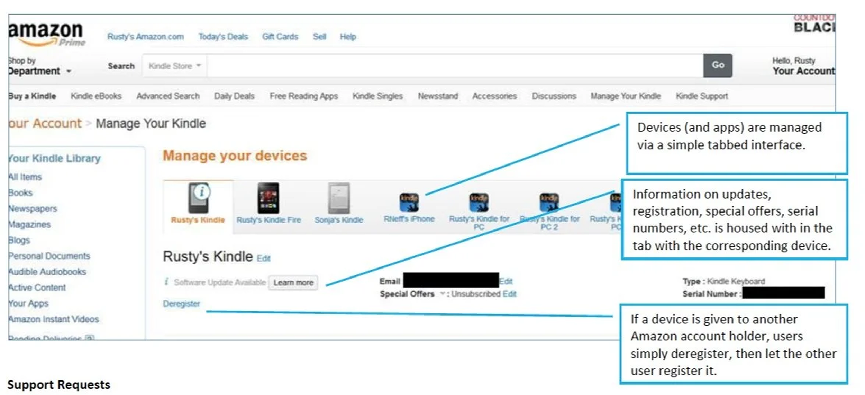Viewport: 865px width, 395px height.
Task: Click Learn more about the software update
Action: click(x=293, y=282)
